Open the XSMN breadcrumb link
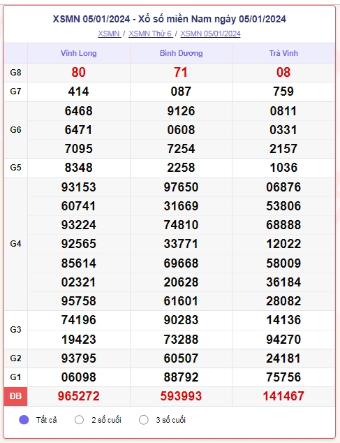This screenshot has width=340, height=443. pos(110,34)
